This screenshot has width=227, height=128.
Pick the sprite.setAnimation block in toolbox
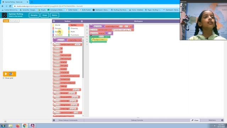pos(67,44)
